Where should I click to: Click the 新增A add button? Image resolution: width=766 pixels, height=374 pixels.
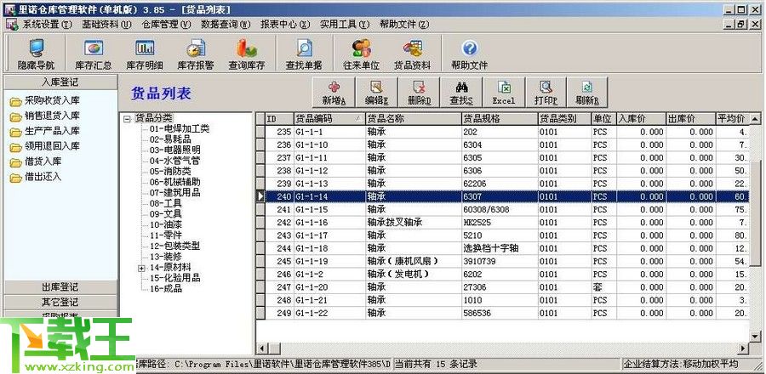tap(334, 93)
